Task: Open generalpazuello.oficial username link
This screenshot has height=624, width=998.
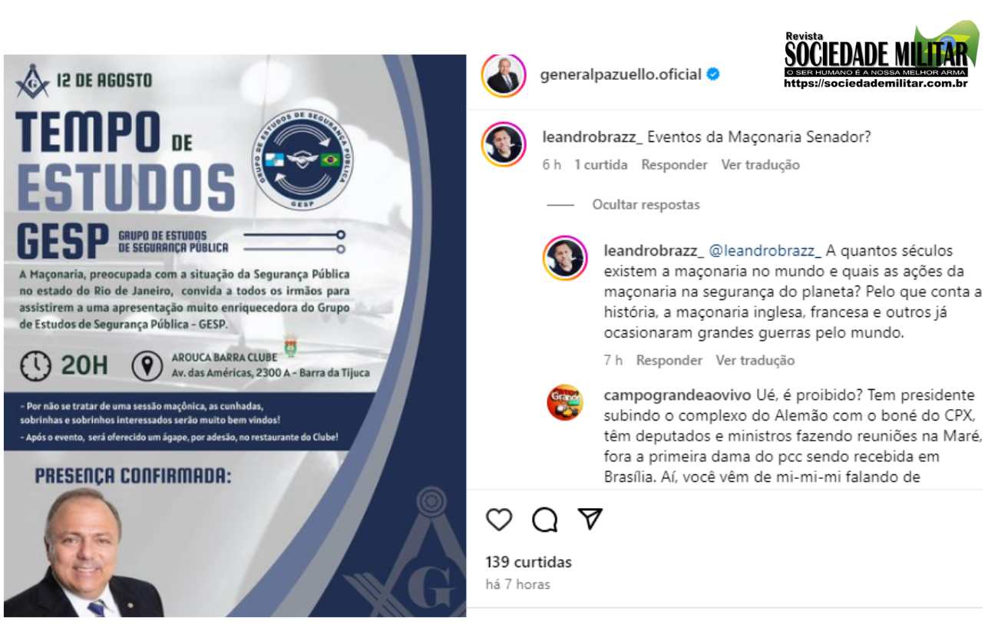Action: click(621, 74)
